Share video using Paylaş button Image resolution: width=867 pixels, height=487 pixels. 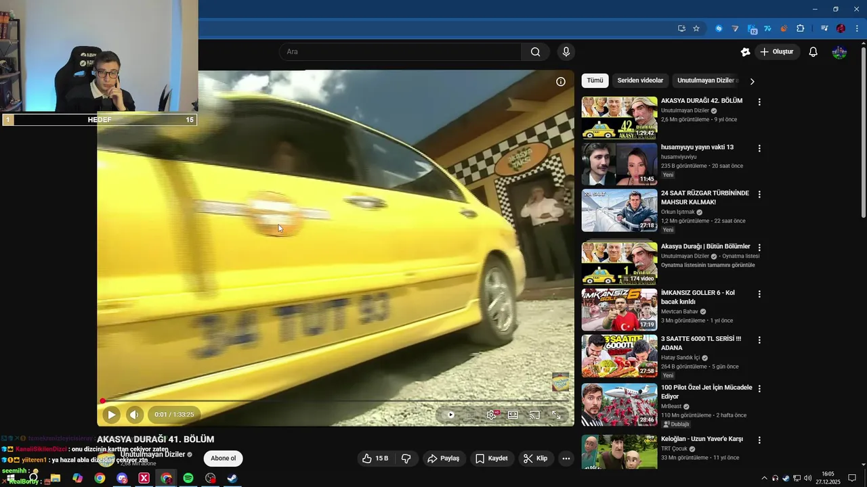[x=444, y=459]
